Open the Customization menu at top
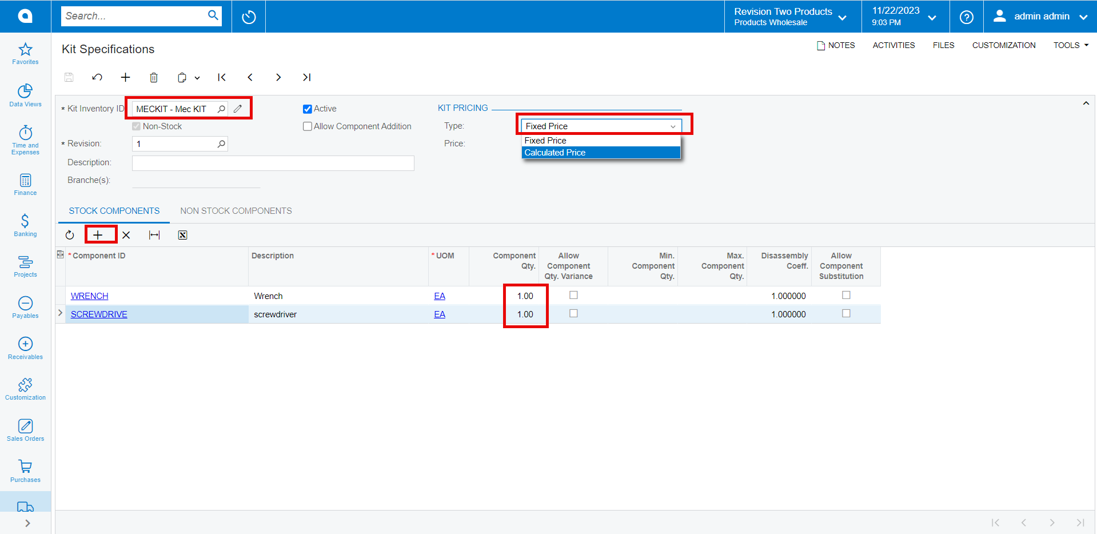The width and height of the screenshot is (1097, 534). [1004, 45]
